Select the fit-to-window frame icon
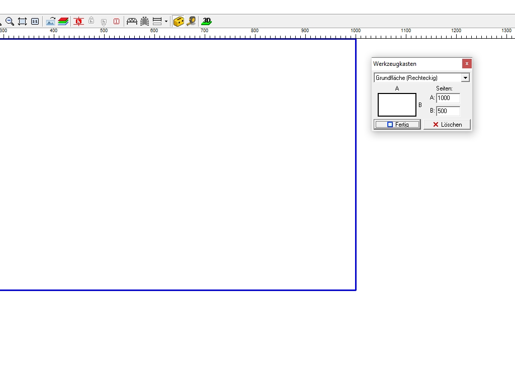This screenshot has height=386, width=515. (22, 21)
